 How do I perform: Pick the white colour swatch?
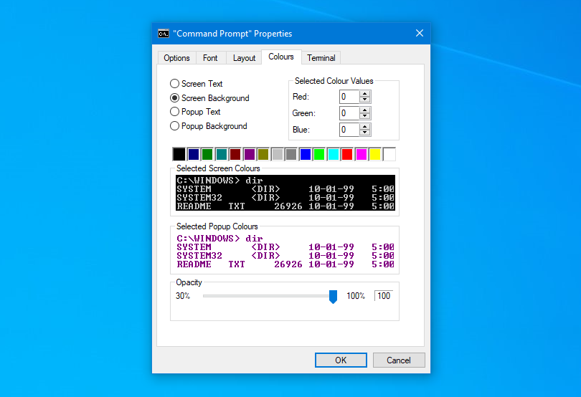point(389,155)
